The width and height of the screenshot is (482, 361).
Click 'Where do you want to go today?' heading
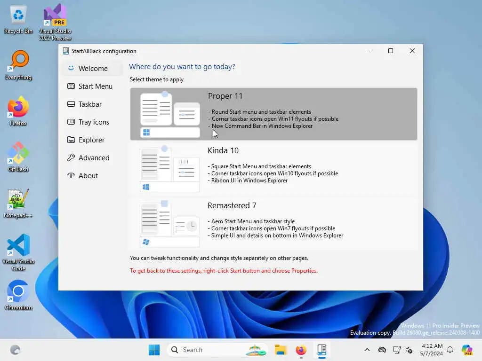(182, 67)
